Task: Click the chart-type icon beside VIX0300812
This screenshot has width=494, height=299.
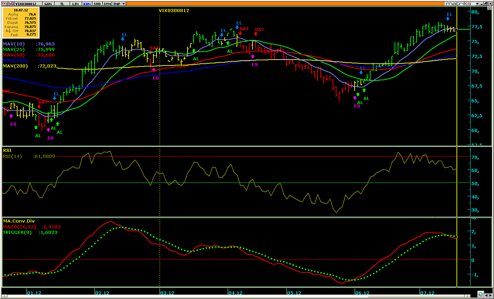Action: pos(11,4)
